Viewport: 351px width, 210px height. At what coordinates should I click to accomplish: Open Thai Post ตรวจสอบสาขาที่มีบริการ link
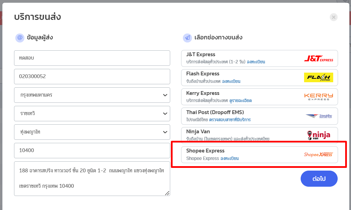(230, 120)
